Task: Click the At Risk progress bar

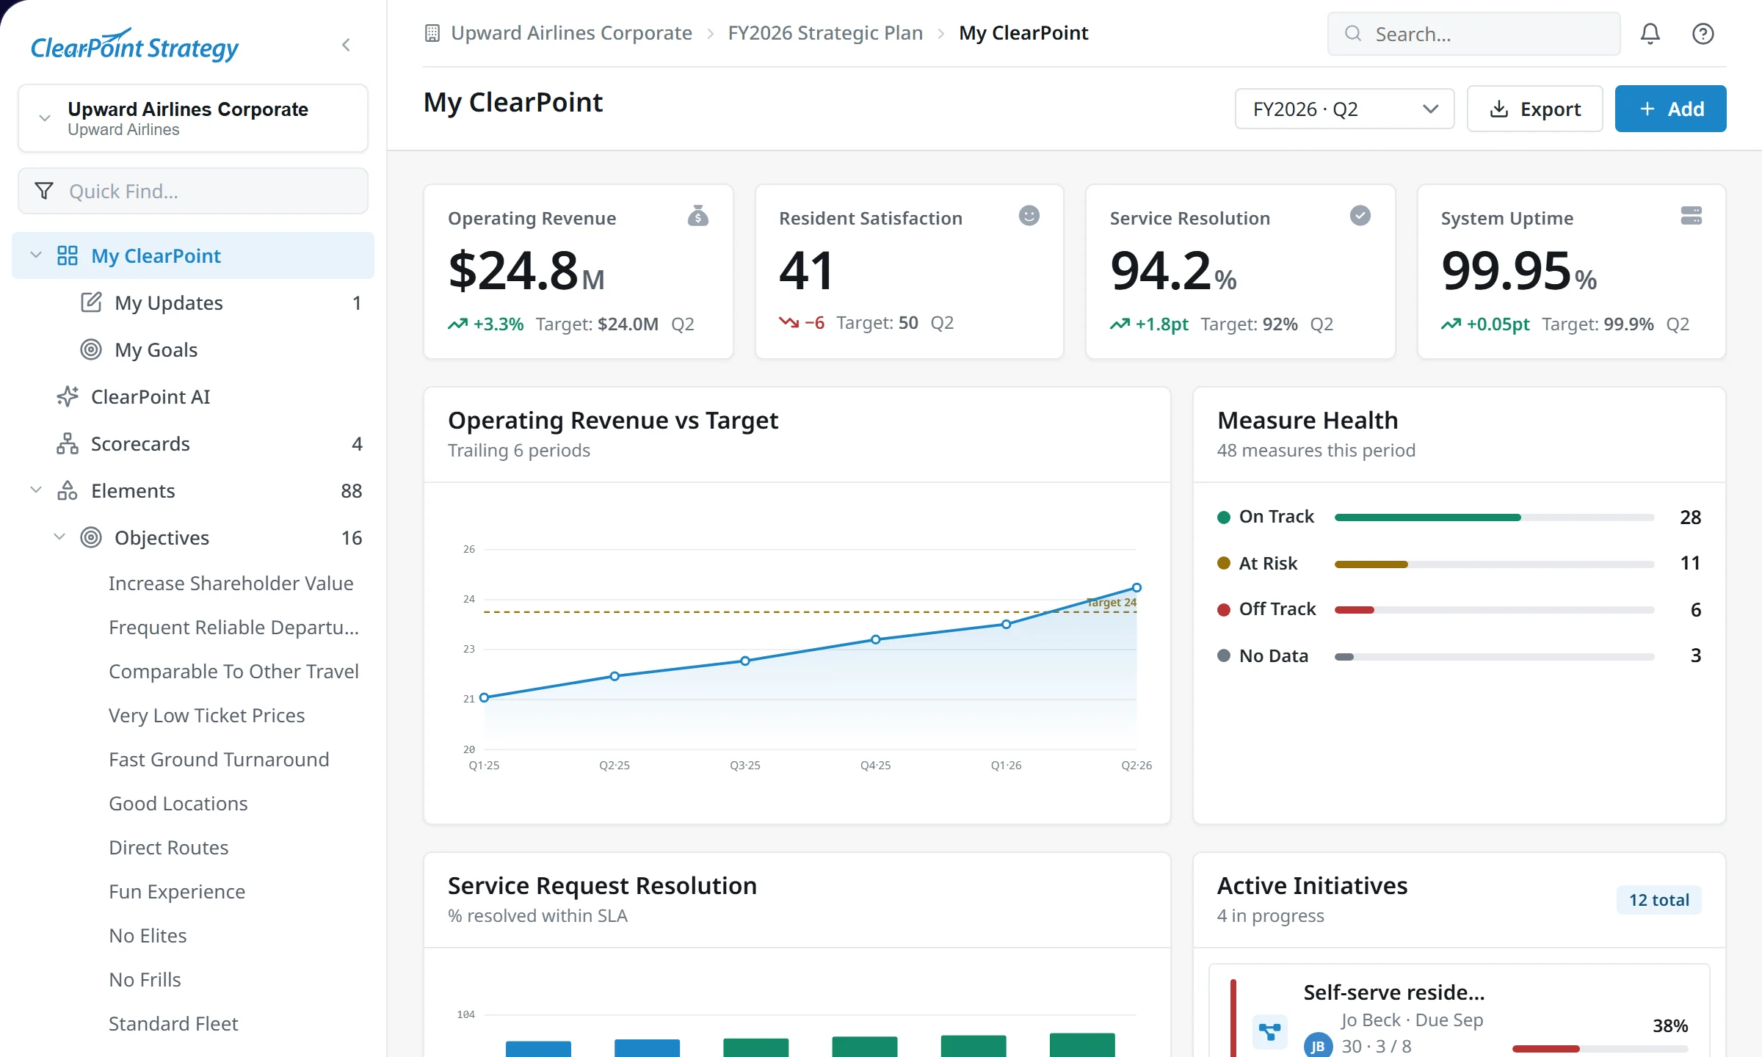Action: point(1494,564)
